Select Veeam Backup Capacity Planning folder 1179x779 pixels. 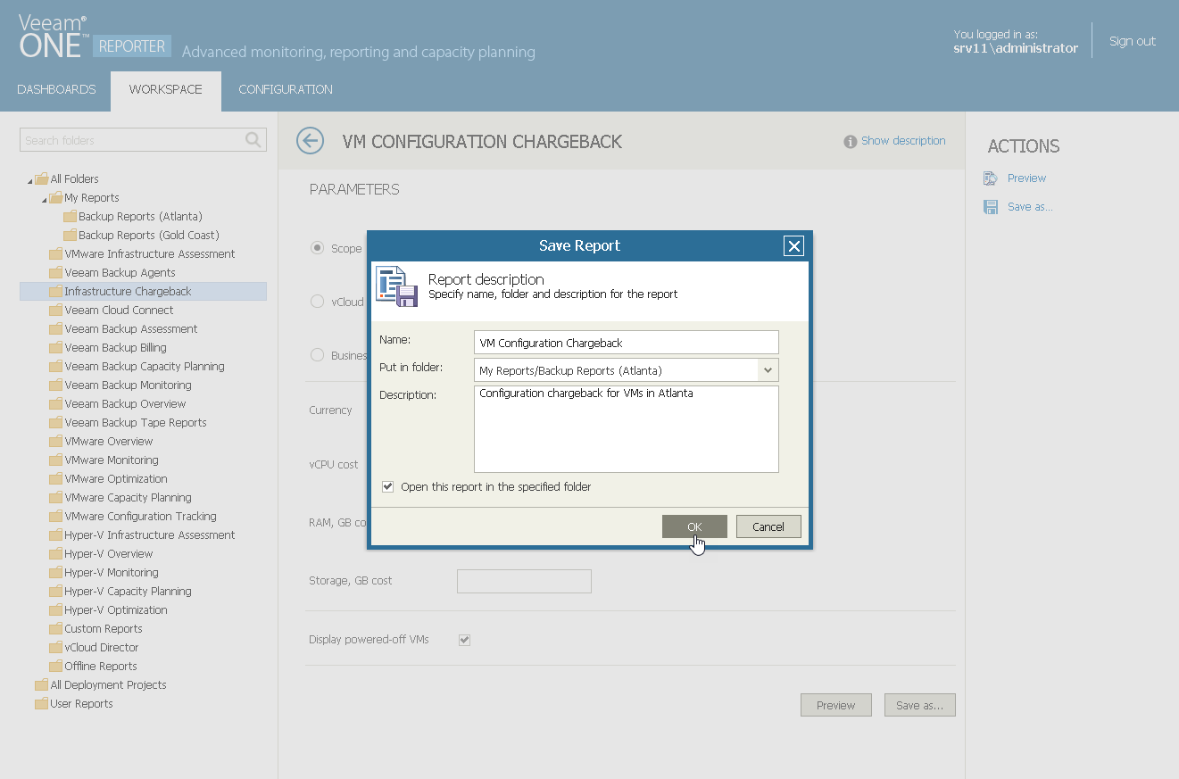coord(143,366)
